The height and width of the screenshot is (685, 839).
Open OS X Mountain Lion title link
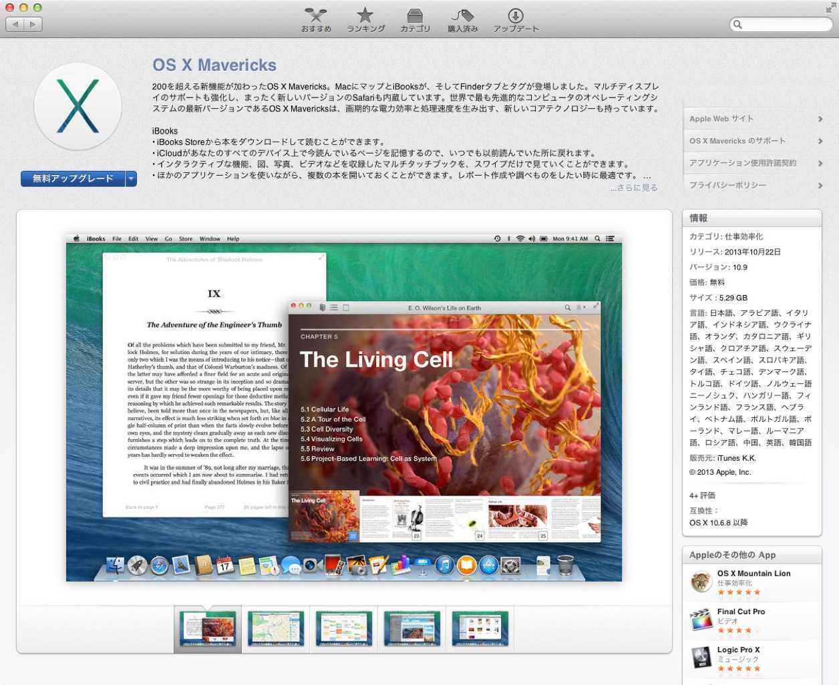click(x=753, y=574)
